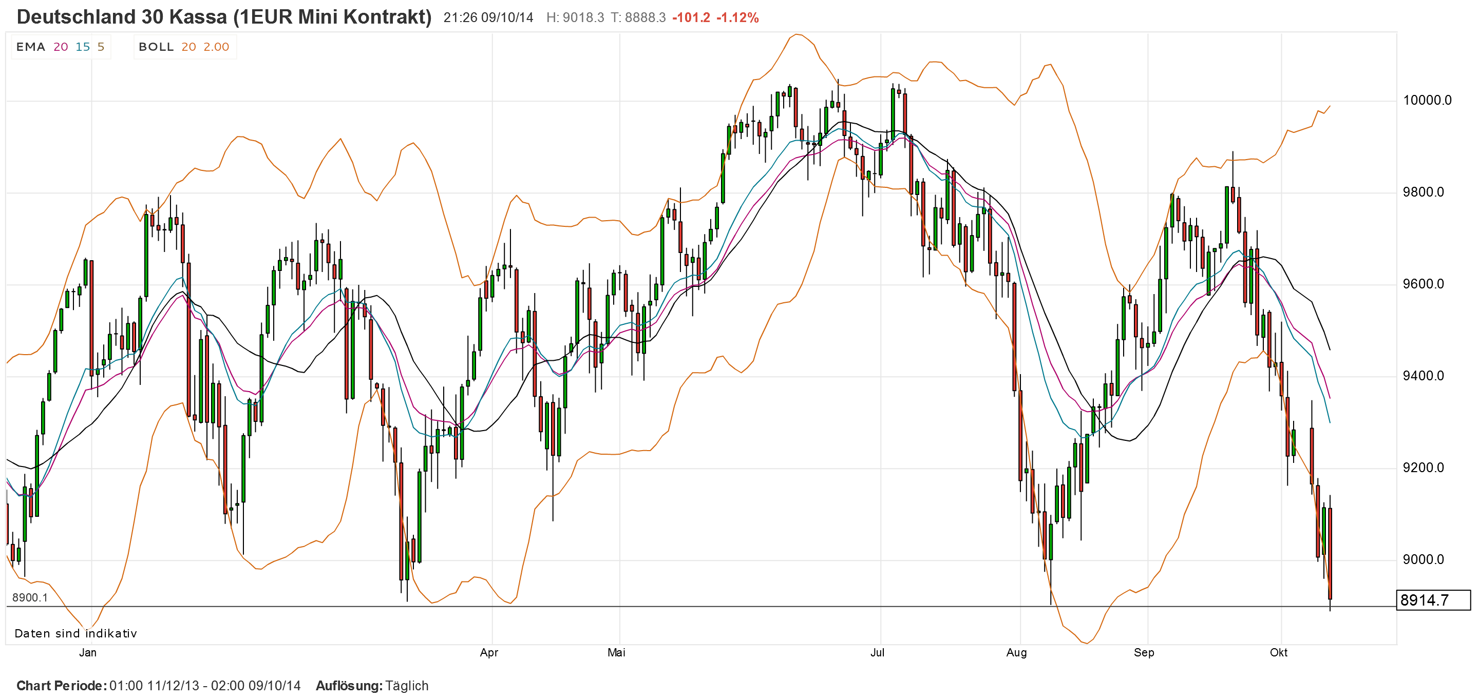Click the high value H: 9018.3
1479x699 pixels.
(574, 18)
